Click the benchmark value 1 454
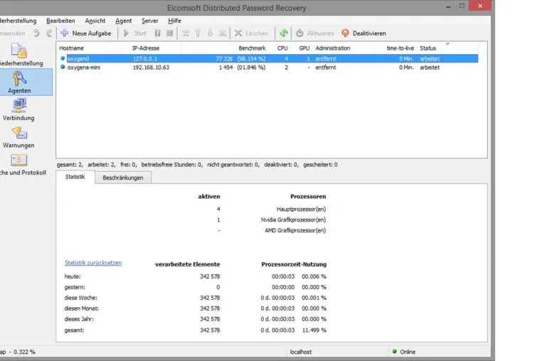This screenshot has height=361, width=542. pos(225,68)
